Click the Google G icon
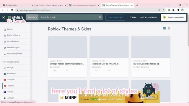Screen dimensions: 189x106 click(5, 68)
